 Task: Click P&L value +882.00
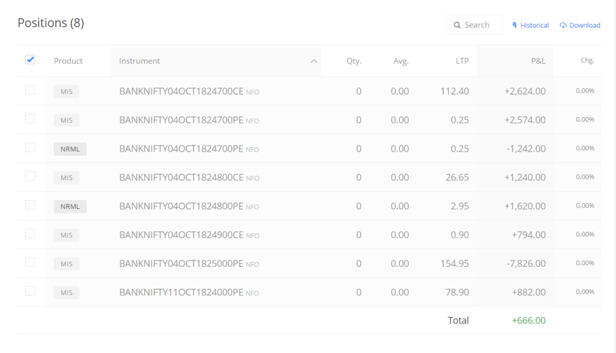pyautogui.click(x=529, y=292)
